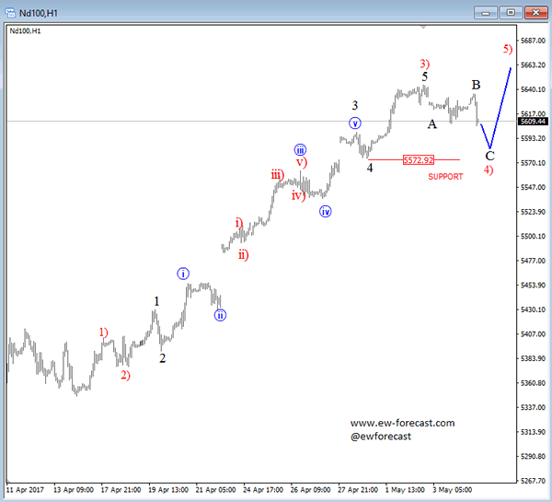Screen dimensions: 552x502
Task: Minimize the Nd100,H1 chart window
Action: click(x=486, y=13)
